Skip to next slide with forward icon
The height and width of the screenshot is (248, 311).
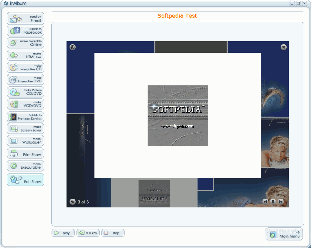(281, 202)
